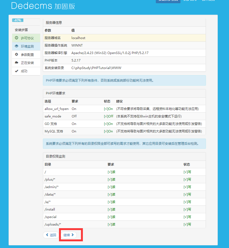Click the MySQL 支持 option name
The width and height of the screenshot is (229, 248).
pyautogui.click(x=54, y=131)
